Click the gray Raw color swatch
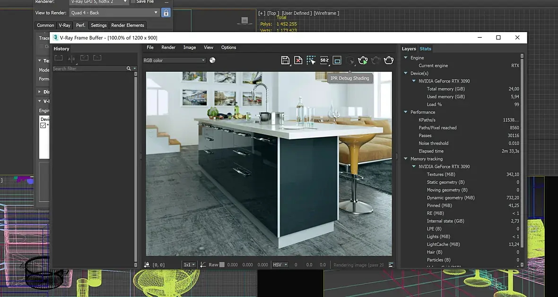 [x=222, y=265]
